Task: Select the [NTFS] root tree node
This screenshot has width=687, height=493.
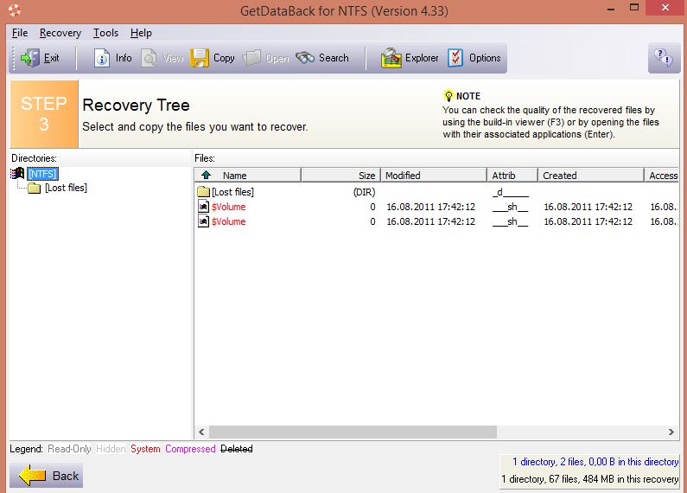Action: pyautogui.click(x=42, y=174)
